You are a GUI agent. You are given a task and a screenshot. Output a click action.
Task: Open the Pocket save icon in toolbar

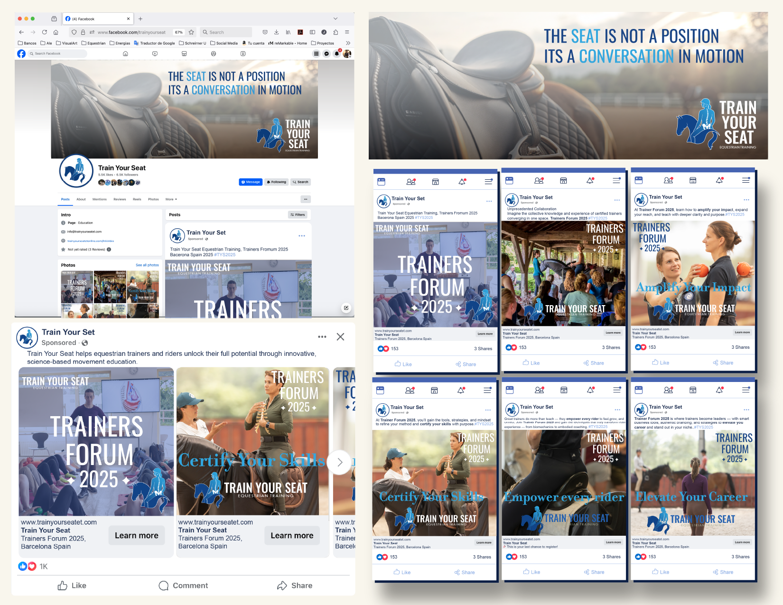(x=265, y=32)
